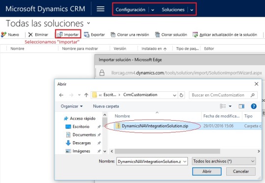Go back in the Abrir dialog
Viewport: 265px width, 183px height.
click(x=61, y=95)
